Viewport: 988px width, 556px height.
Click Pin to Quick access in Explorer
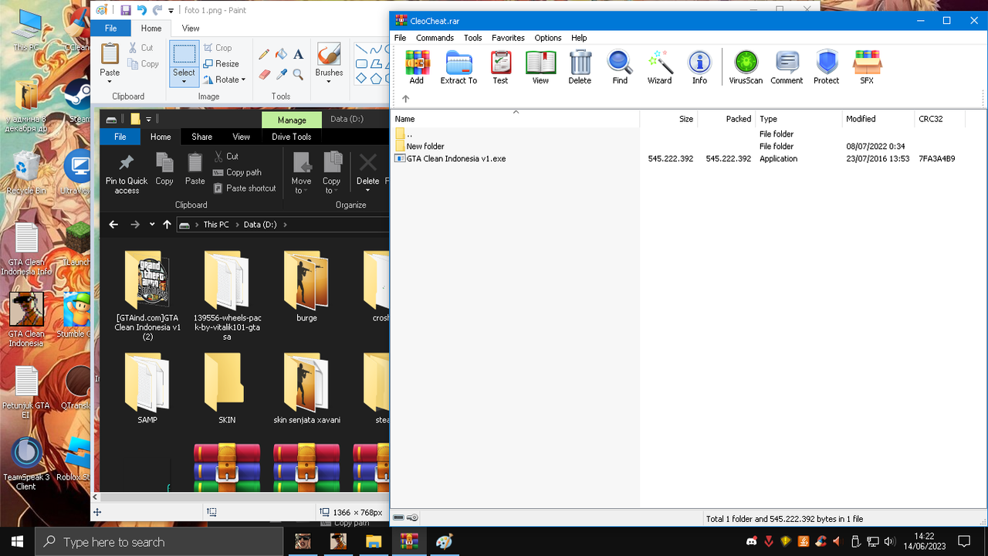(127, 173)
